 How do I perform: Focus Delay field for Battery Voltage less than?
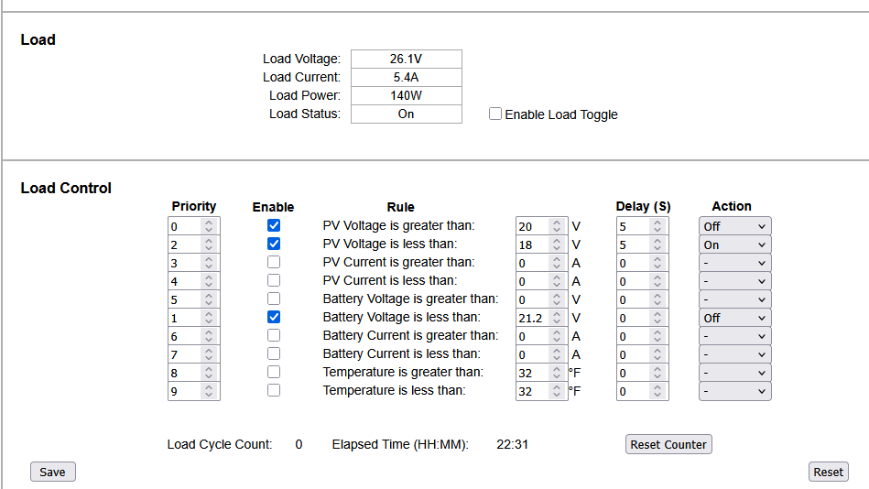point(642,318)
